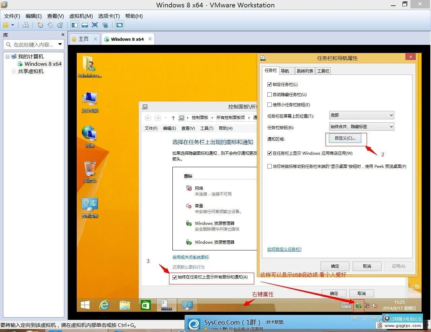Image resolution: width=431 pixels, height=332 pixels.
Task: Take a snapshot of this virtual machine
Action: pyautogui.click(x=40, y=25)
